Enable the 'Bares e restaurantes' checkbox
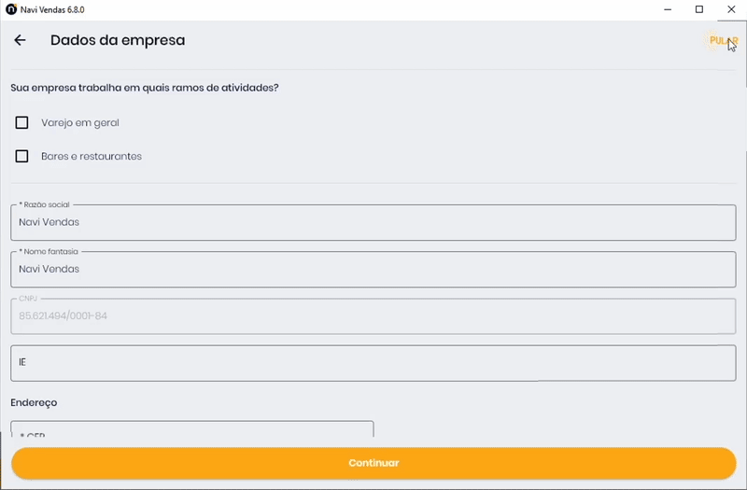The image size is (747, 490). coord(22,156)
